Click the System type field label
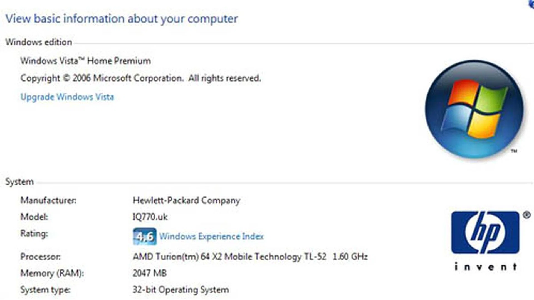Image resolution: width=534 pixels, height=300 pixels. tap(45, 290)
